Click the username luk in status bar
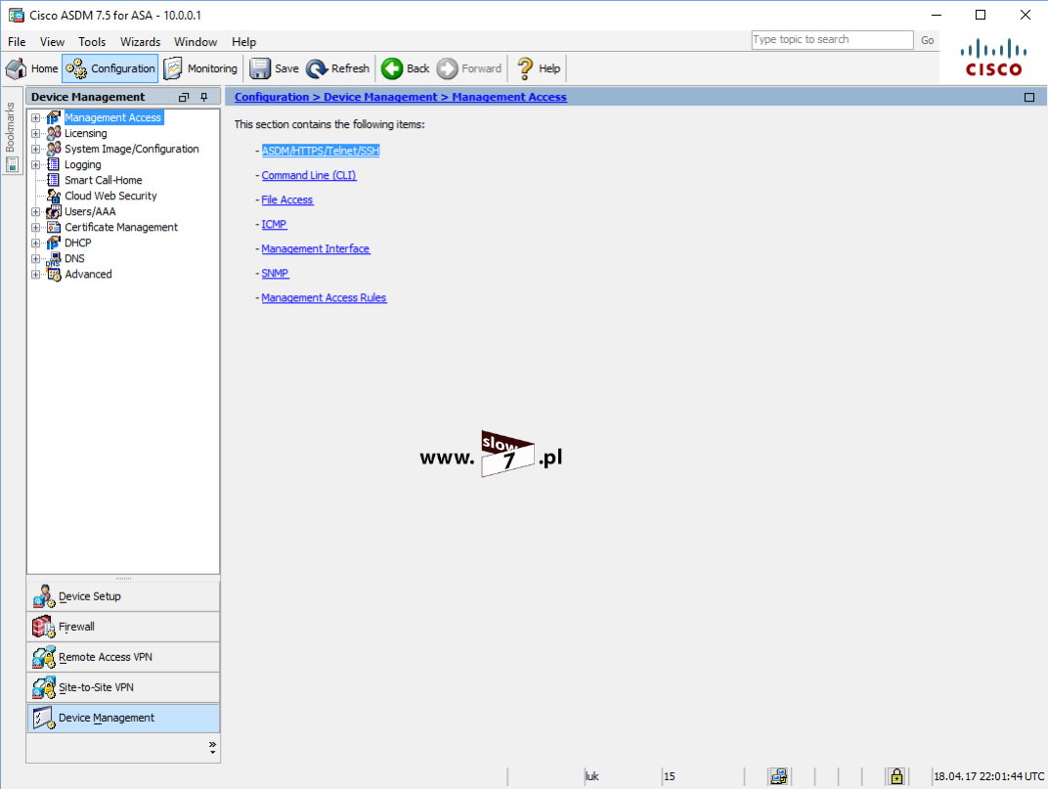Screen dimensions: 1048x789 tap(592, 776)
